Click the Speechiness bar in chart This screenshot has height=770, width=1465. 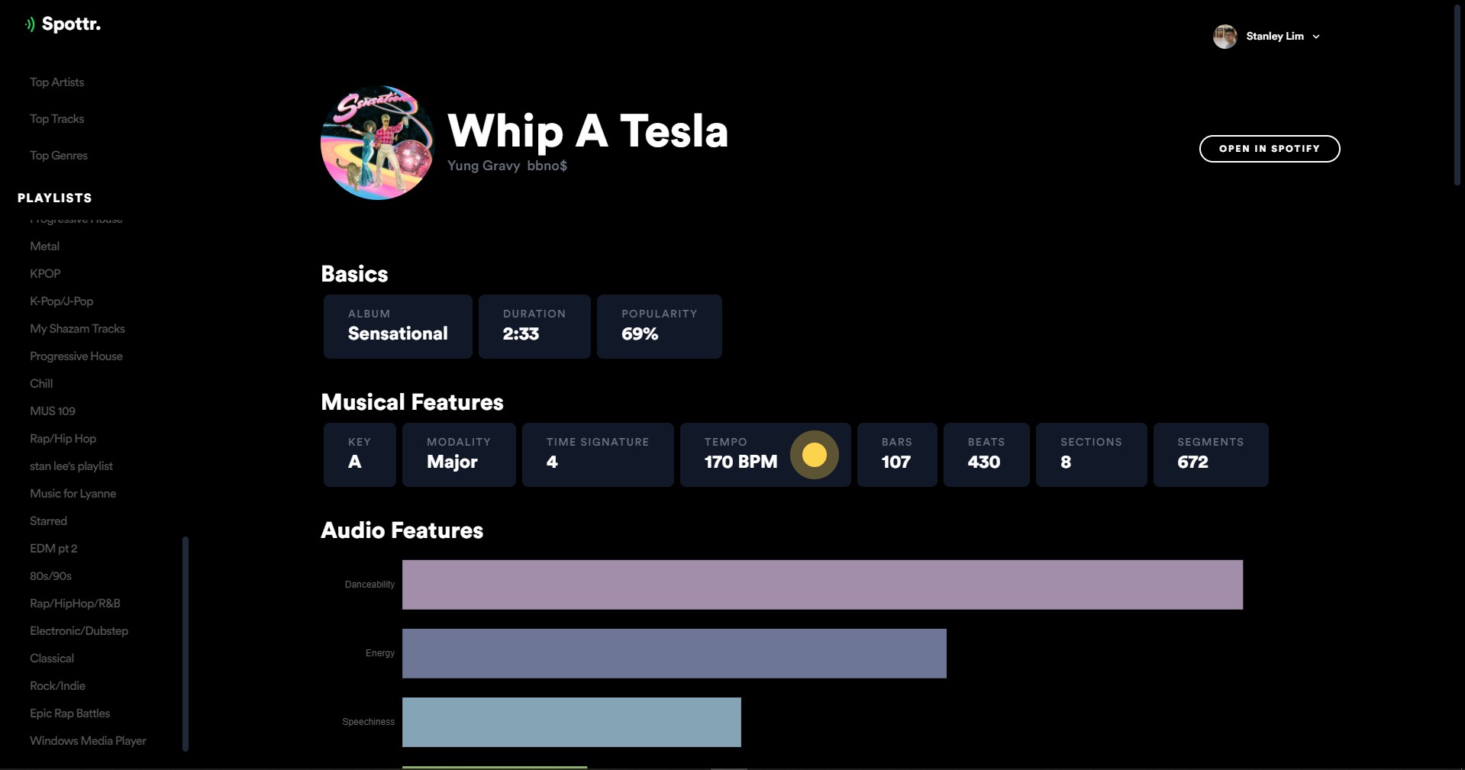click(571, 722)
